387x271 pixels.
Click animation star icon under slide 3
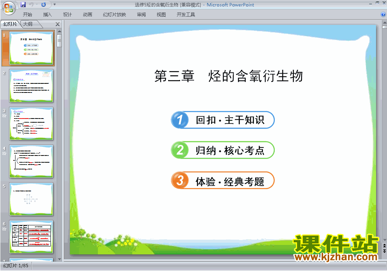4,115
